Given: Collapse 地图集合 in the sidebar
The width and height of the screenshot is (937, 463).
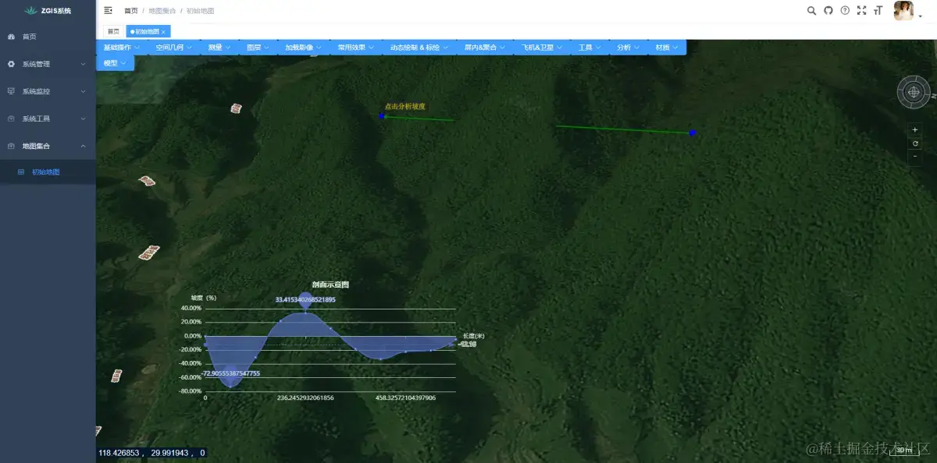Looking at the screenshot, I should (48, 146).
